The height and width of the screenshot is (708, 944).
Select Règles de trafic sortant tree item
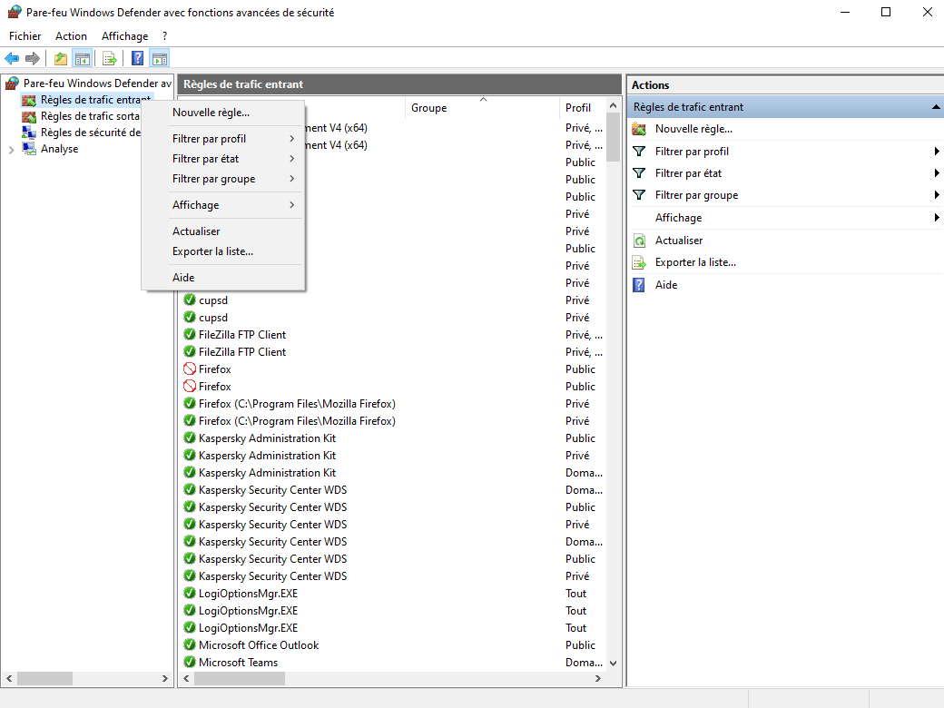click(x=90, y=116)
